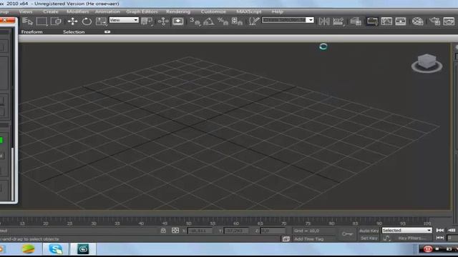
Task: Open the Animation menu
Action: 107,11
